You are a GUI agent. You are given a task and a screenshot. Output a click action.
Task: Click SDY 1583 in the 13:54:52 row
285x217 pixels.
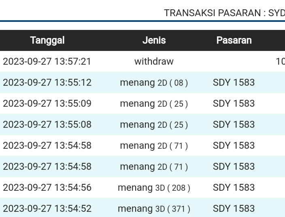click(234, 209)
